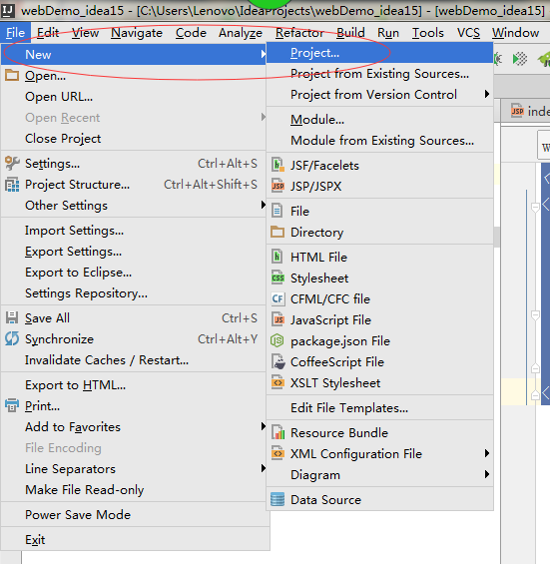This screenshot has height=564, width=550.
Task: Expand the Add to Favorites submenu arrow
Action: coord(263,426)
